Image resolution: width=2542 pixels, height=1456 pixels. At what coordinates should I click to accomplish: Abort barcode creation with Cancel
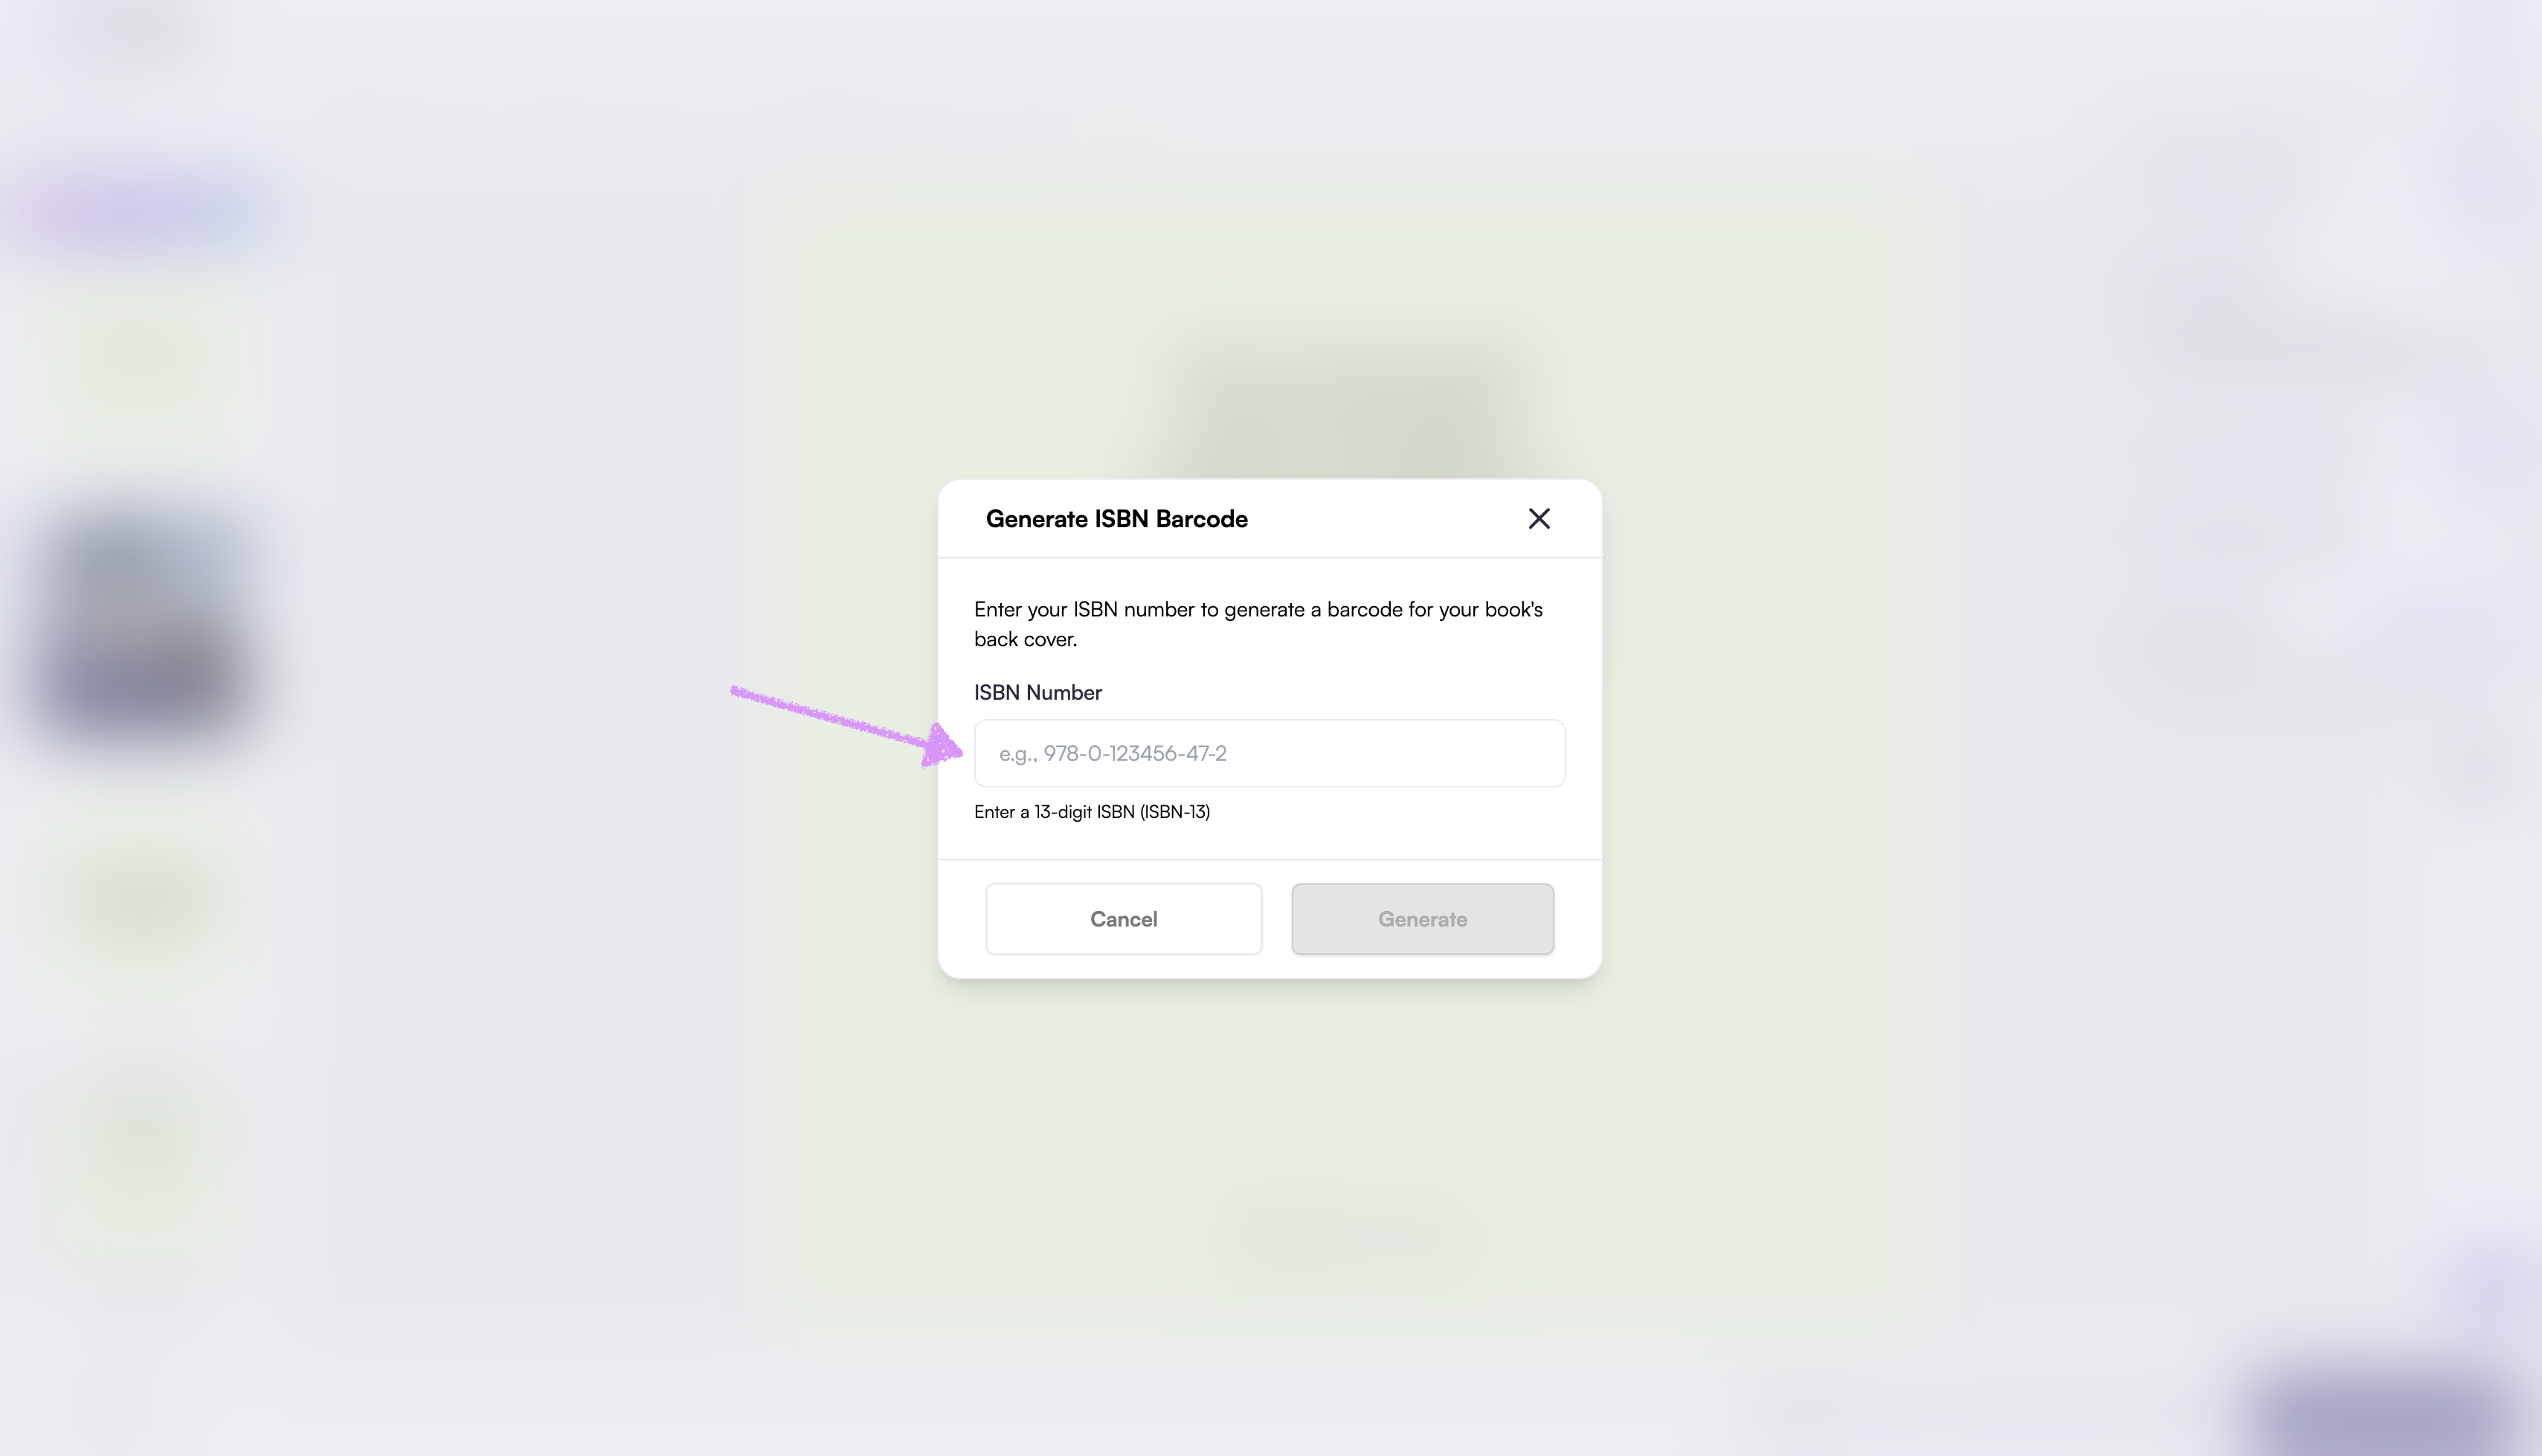[1123, 918]
